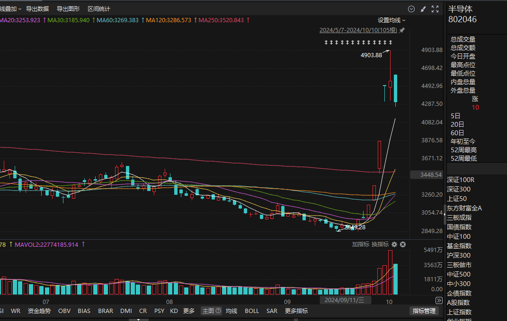Click the 导出数据 button
This screenshot has height=321, width=507.
pos(37,9)
